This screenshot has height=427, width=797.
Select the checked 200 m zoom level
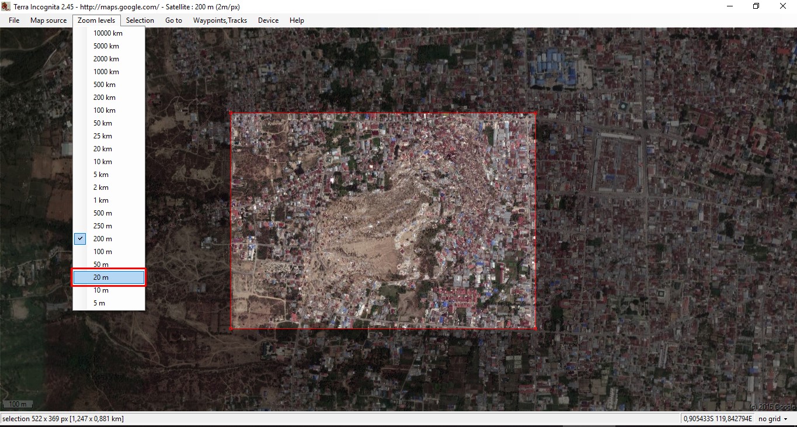[x=103, y=239]
